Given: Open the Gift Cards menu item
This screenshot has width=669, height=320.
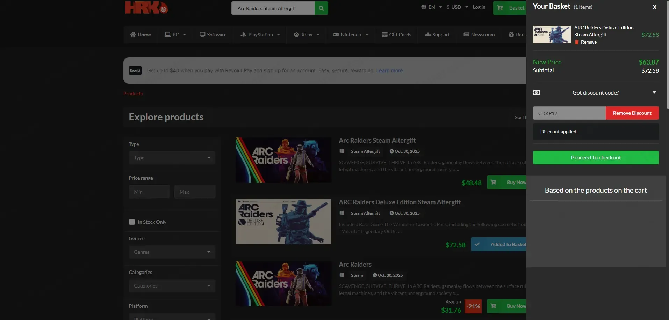Looking at the screenshot, I should 396,35.
